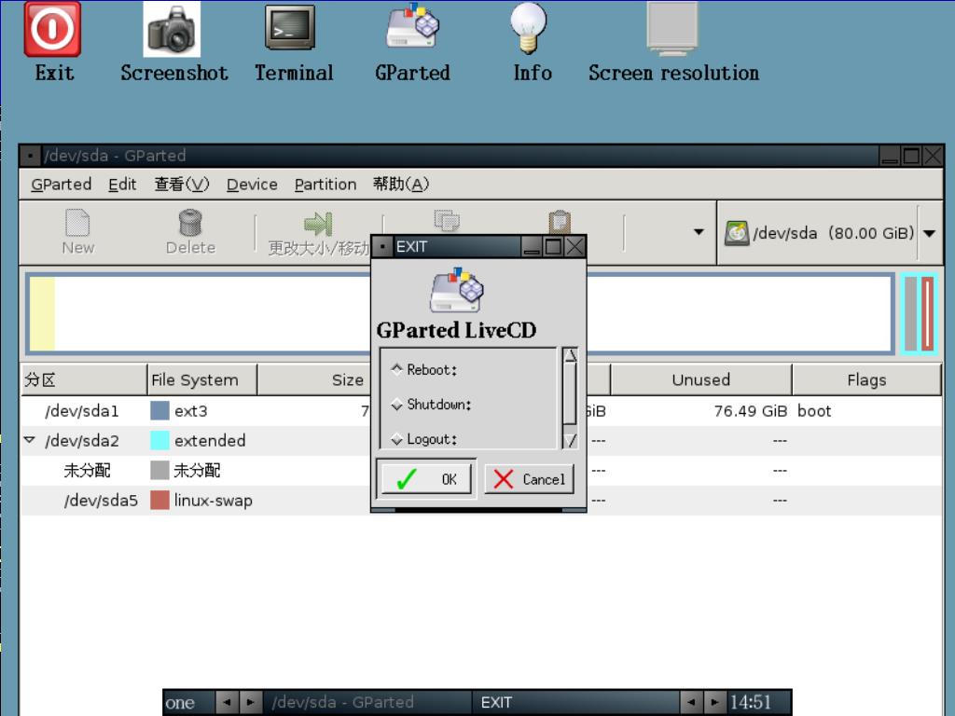Click the yellow used-space block in disk map
This screenshot has width=955, height=716.
tap(42, 314)
